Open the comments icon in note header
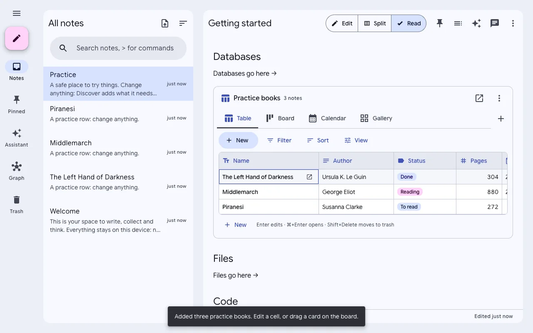Viewport: 533px width, 333px height. coord(495,23)
